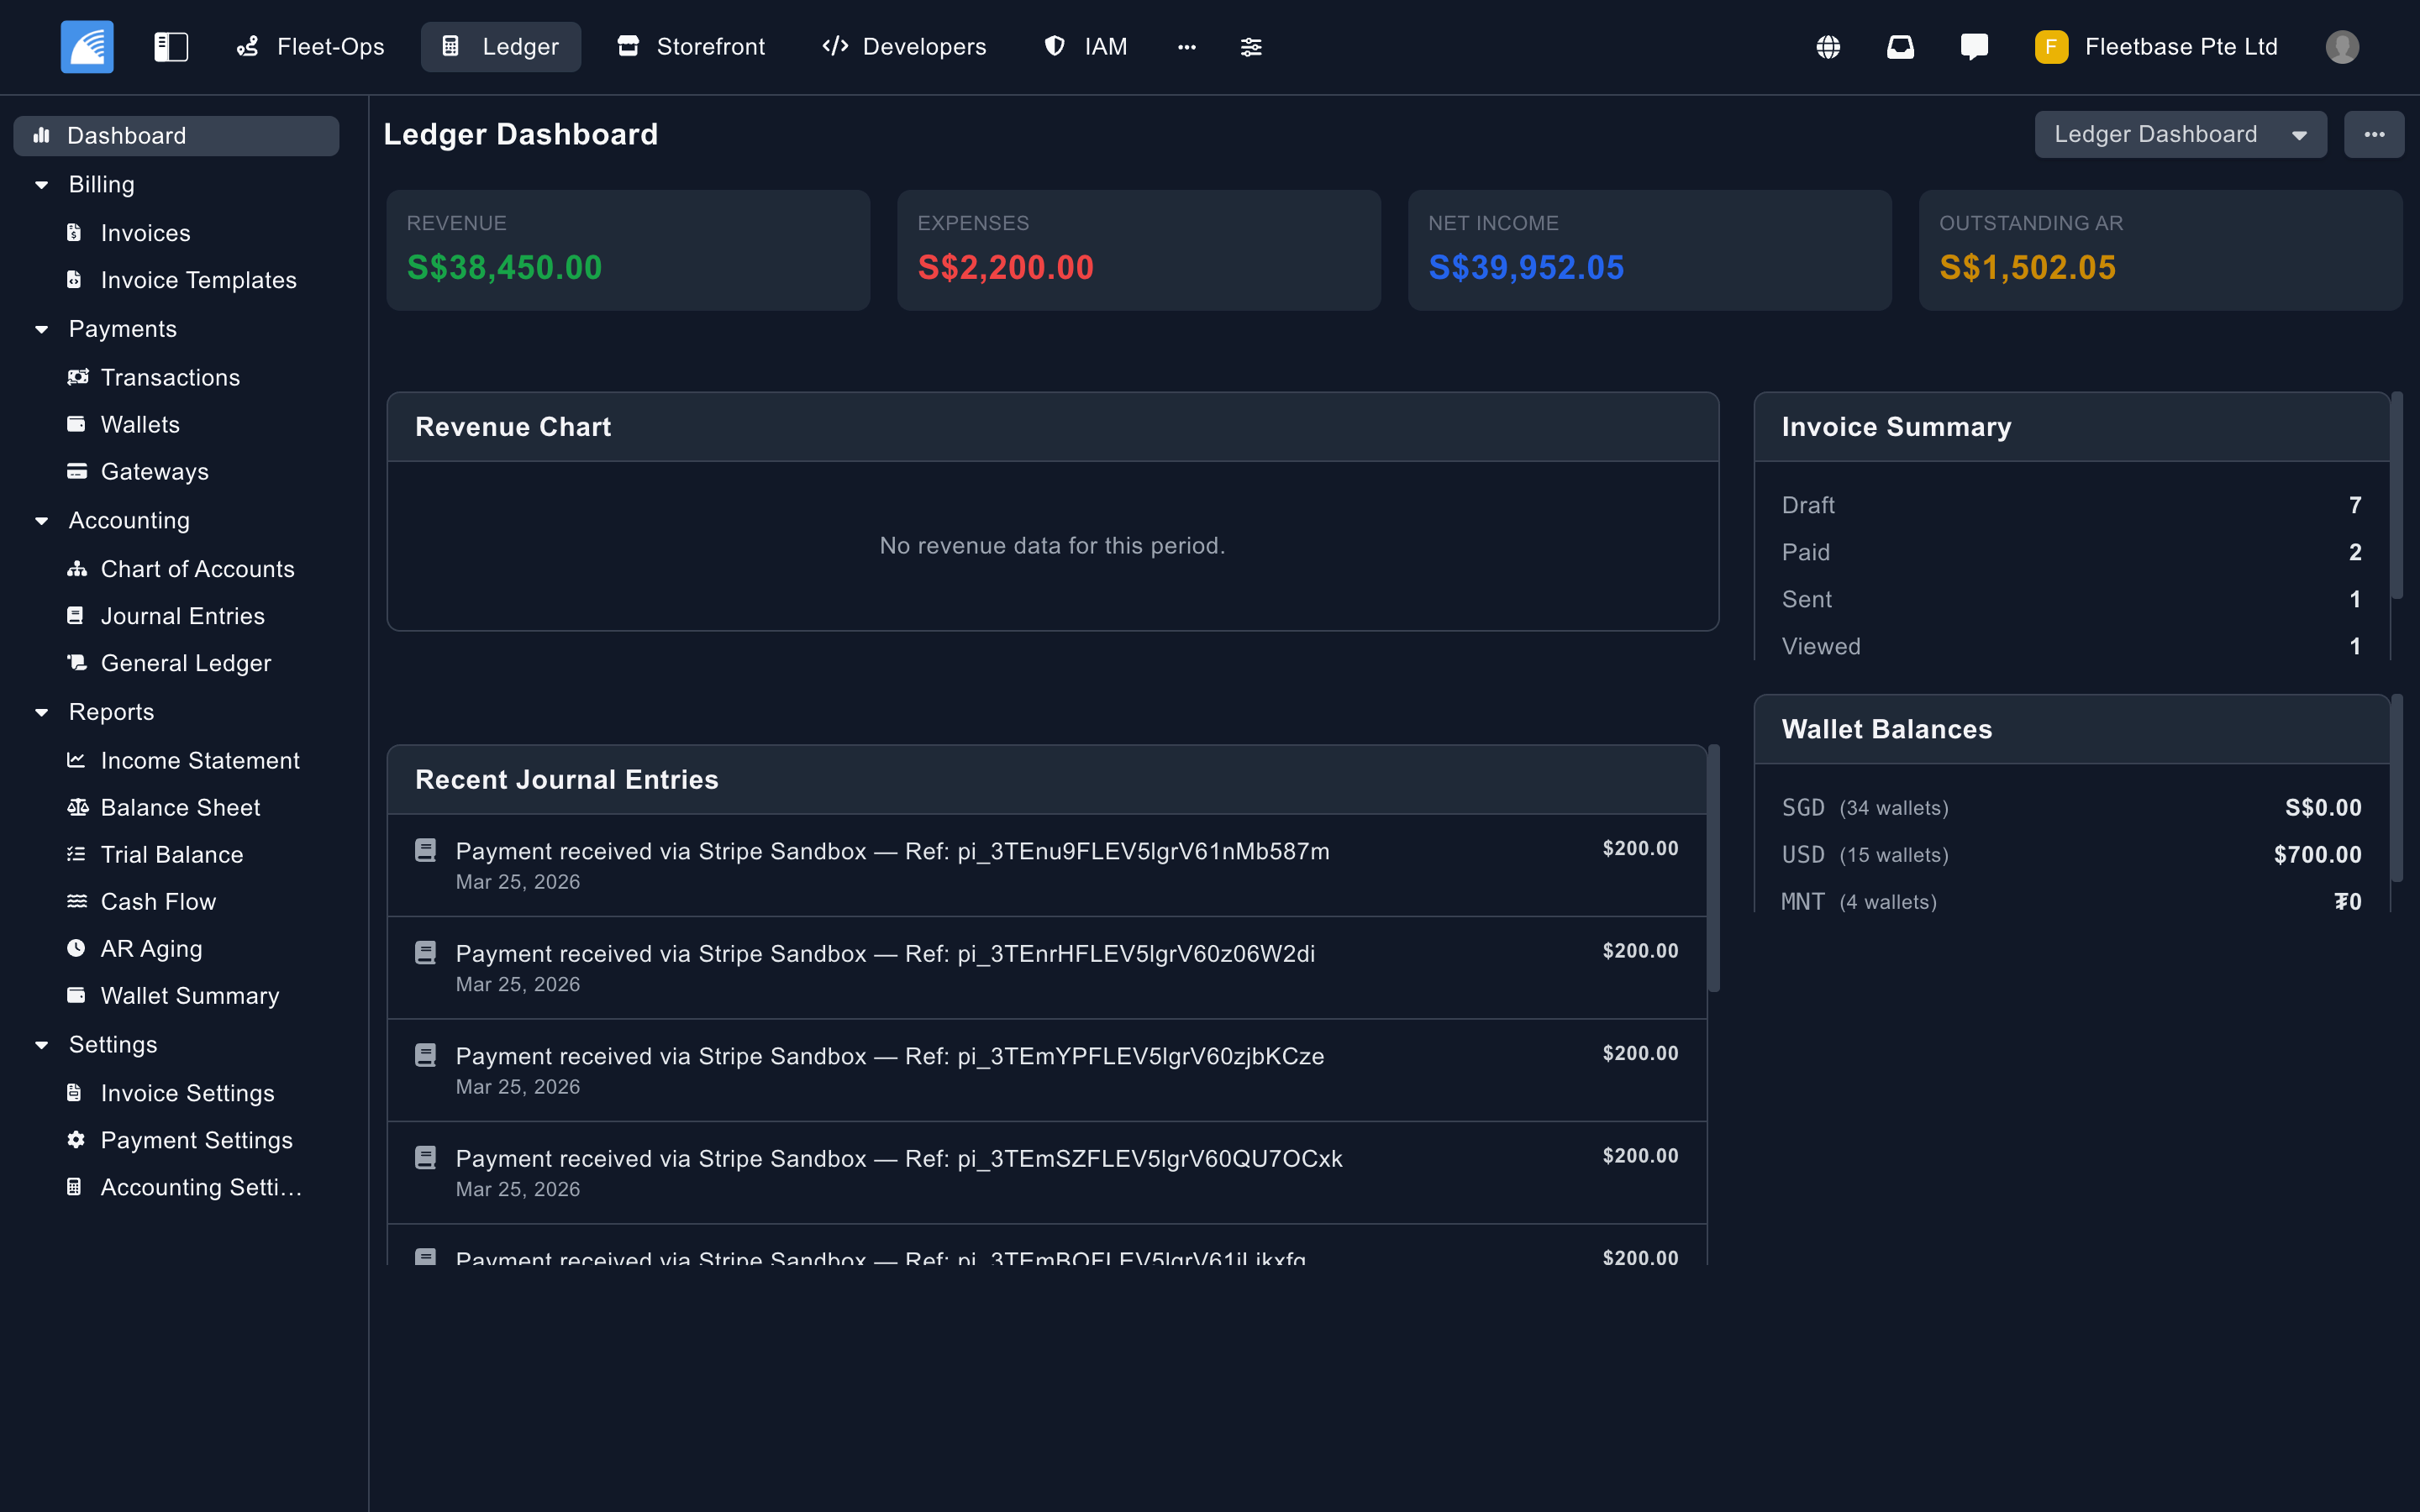Click the Sent invoice count row

tap(2071, 599)
